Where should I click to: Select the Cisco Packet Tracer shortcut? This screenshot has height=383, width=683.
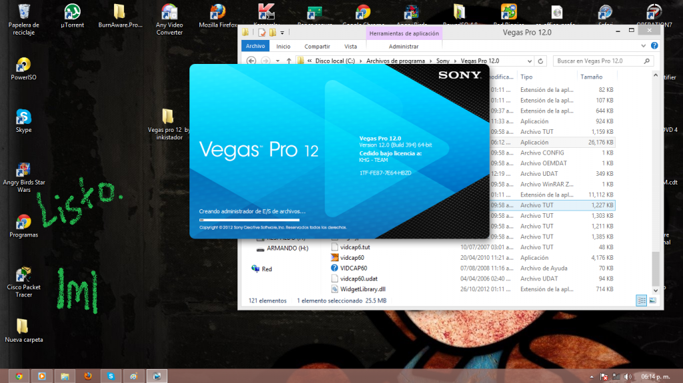[x=23, y=282]
